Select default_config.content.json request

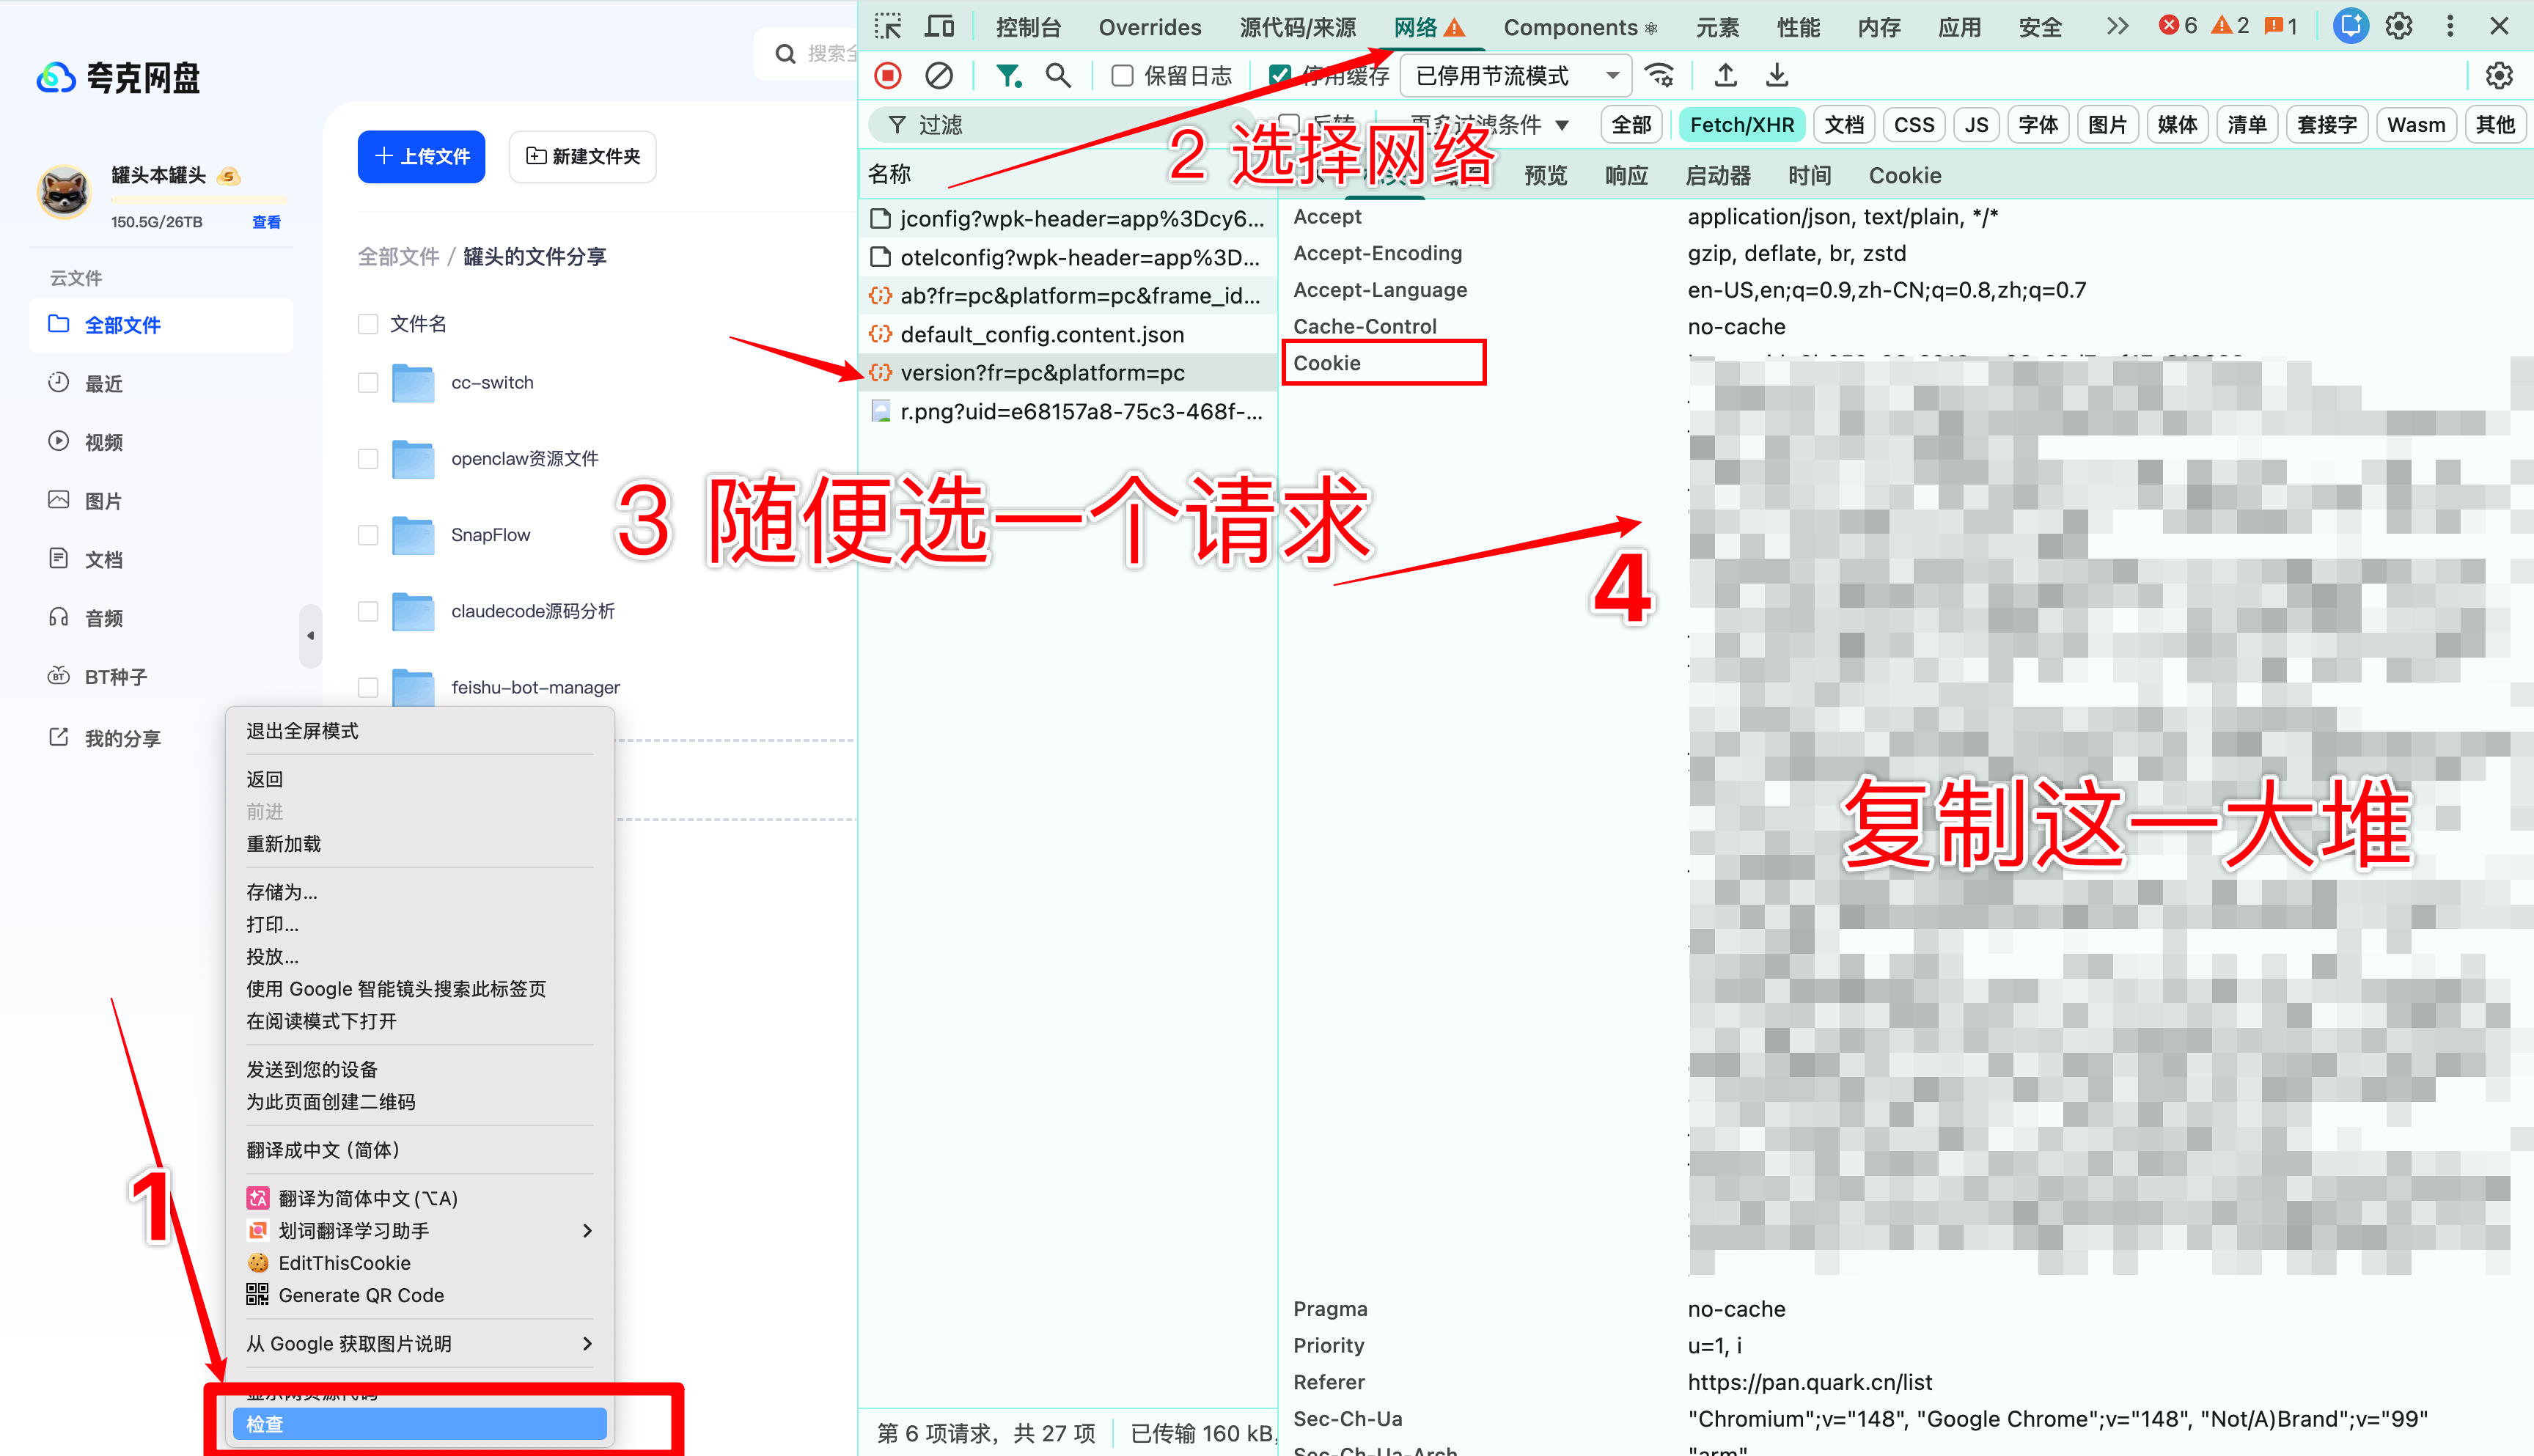(x=1067, y=335)
